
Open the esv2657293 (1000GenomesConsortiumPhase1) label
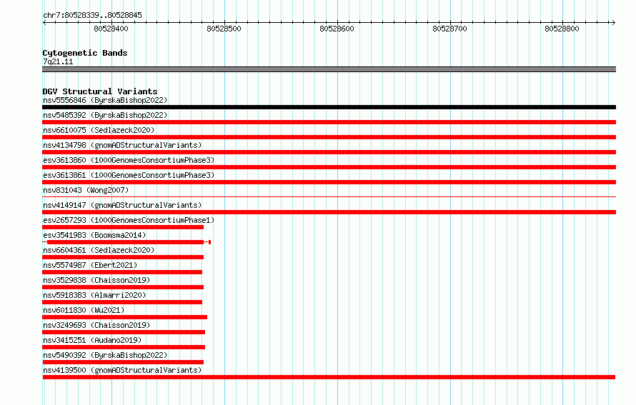[x=129, y=220]
